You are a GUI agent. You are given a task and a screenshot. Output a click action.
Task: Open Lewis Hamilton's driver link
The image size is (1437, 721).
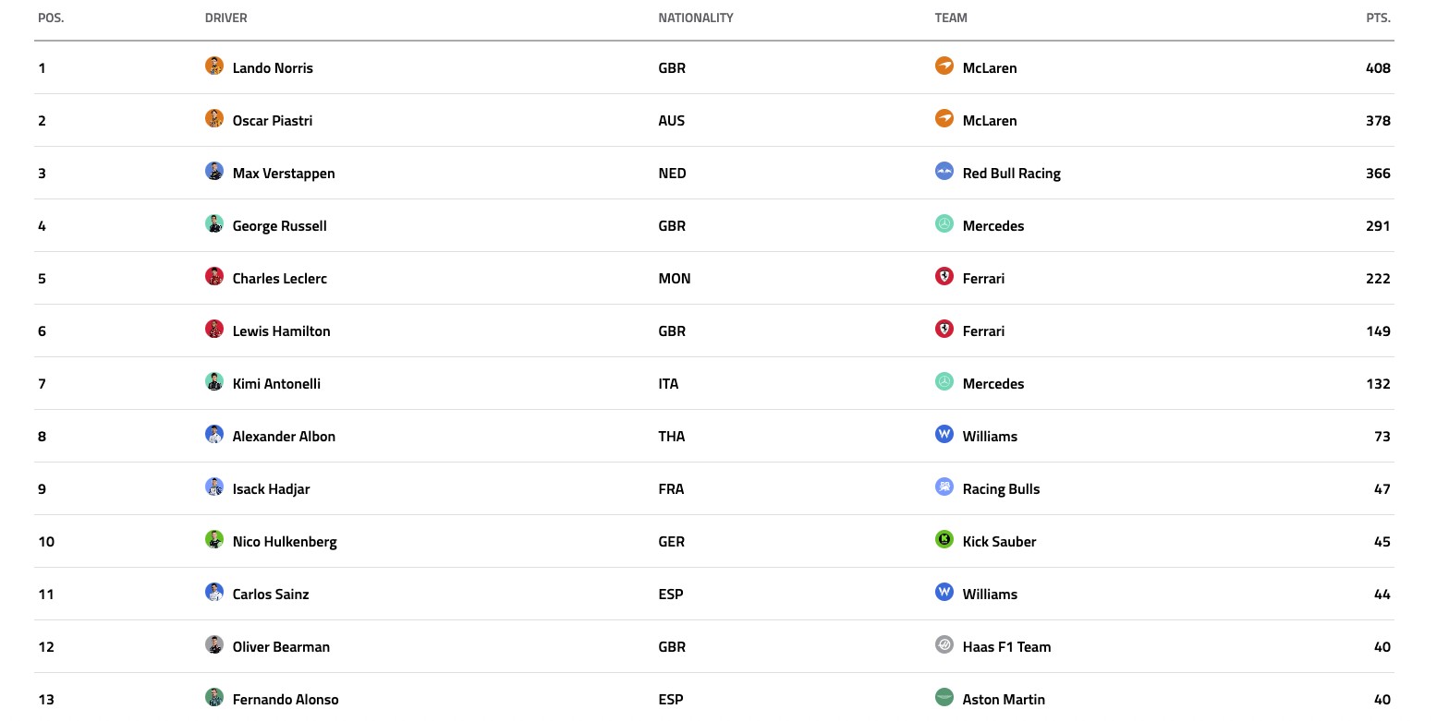281,330
